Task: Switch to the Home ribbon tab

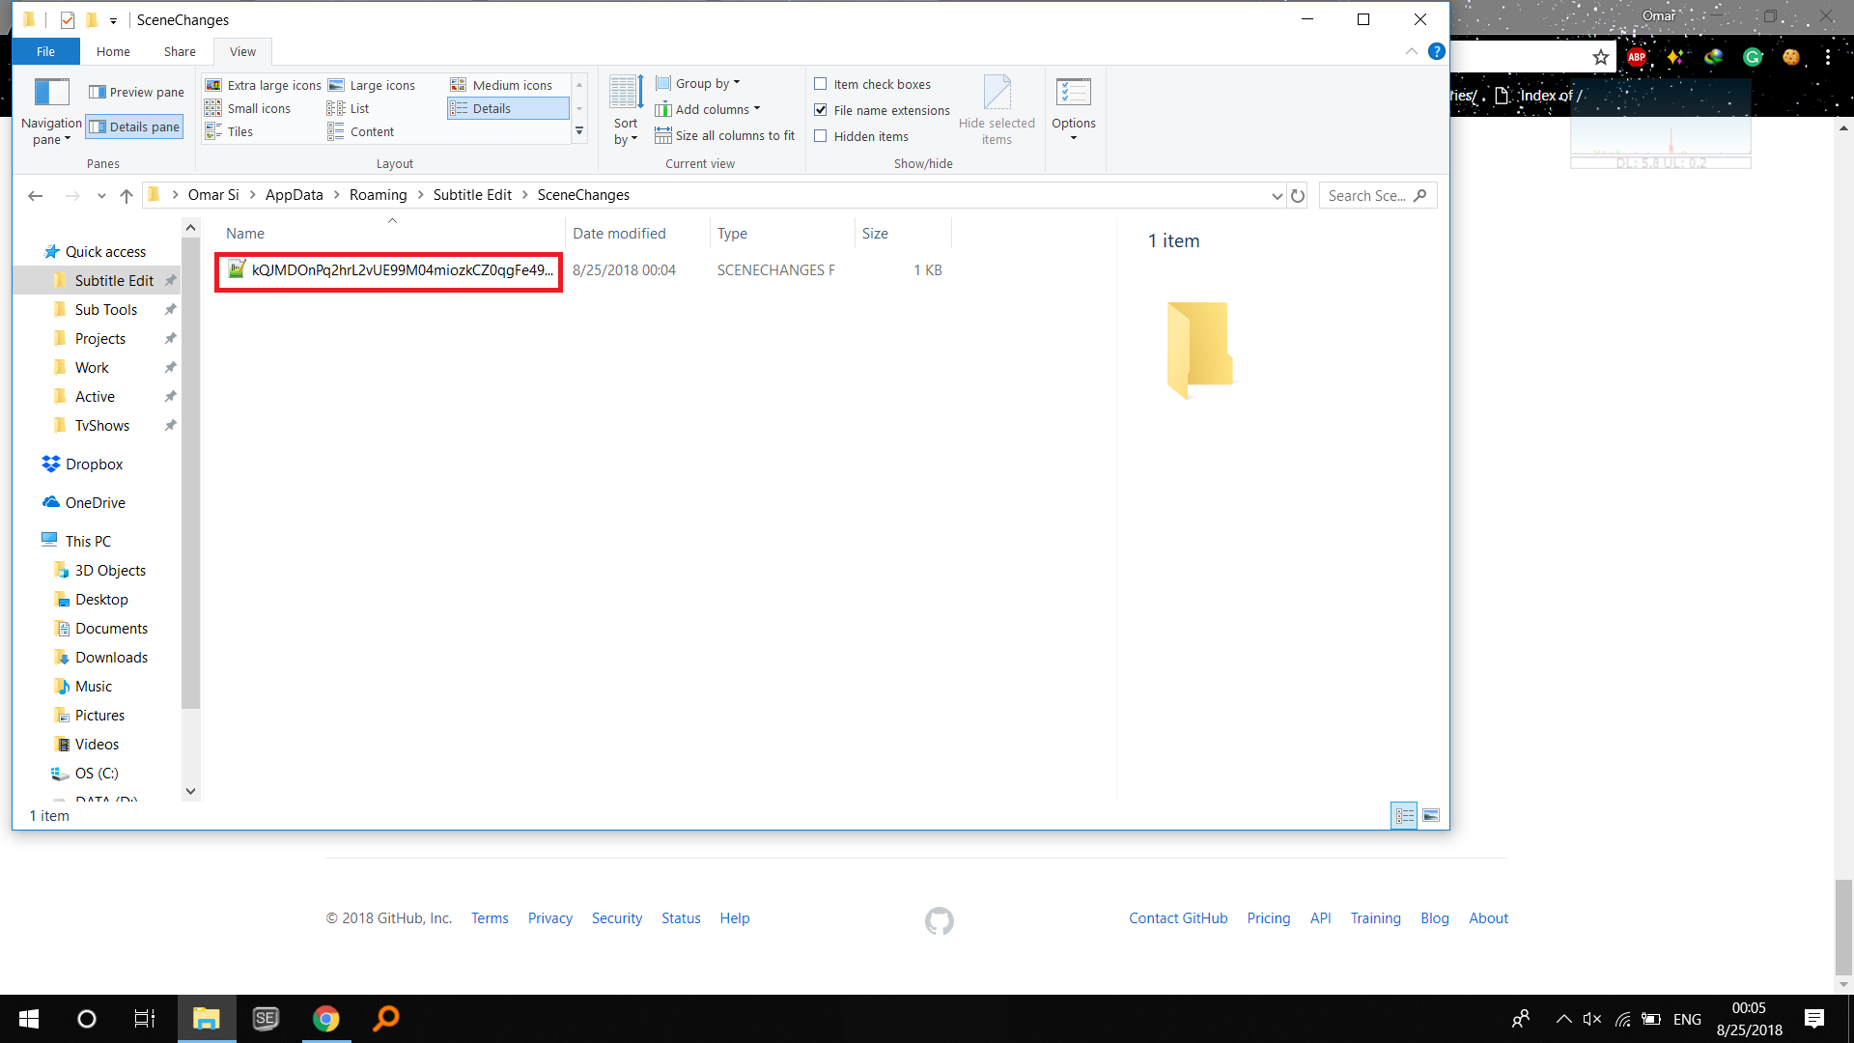Action: (x=113, y=51)
